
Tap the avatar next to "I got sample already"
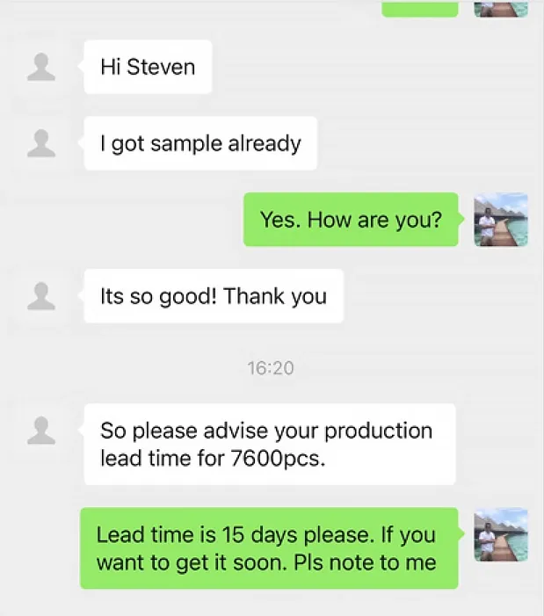(41, 143)
